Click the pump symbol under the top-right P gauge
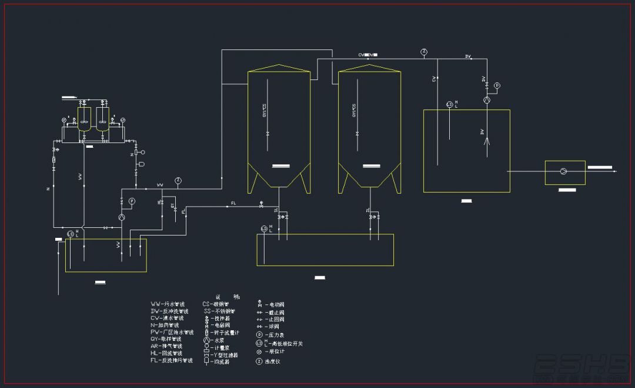This screenshot has width=635, height=388. [487, 100]
